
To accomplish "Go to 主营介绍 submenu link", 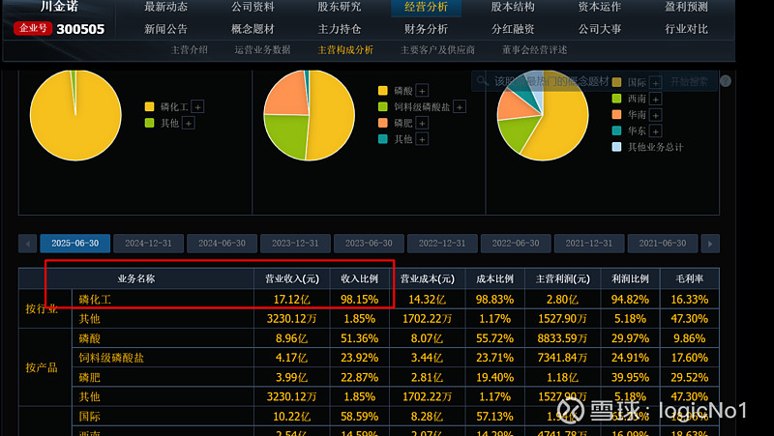I will [x=189, y=50].
